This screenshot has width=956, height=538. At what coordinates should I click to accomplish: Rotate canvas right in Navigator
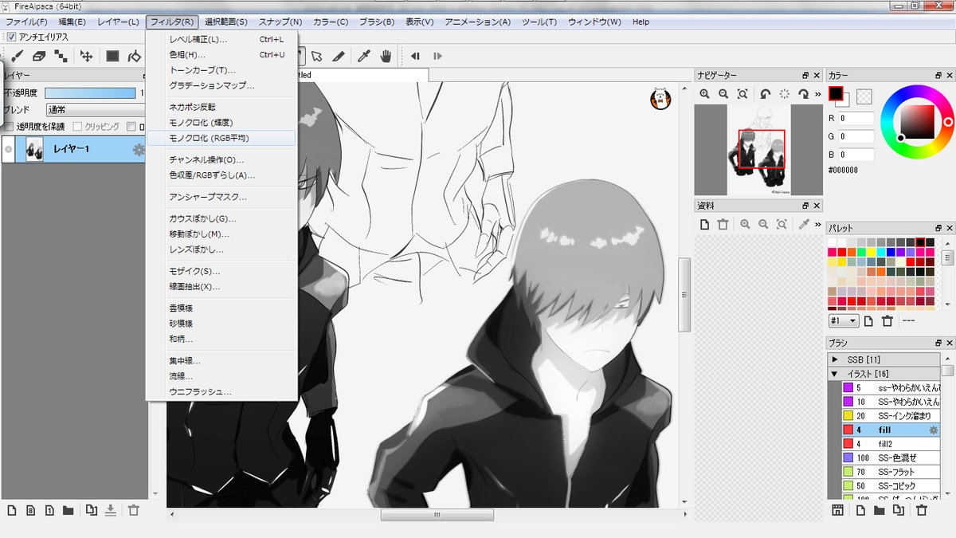(804, 93)
